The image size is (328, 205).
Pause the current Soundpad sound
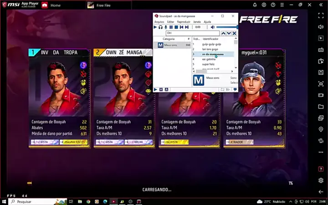pos(171,27)
